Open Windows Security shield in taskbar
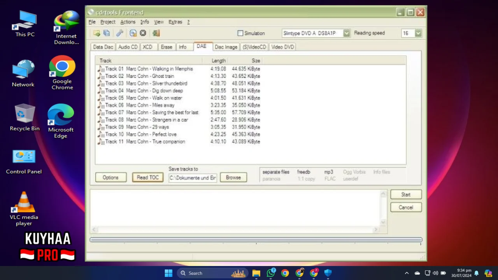 coord(328,273)
